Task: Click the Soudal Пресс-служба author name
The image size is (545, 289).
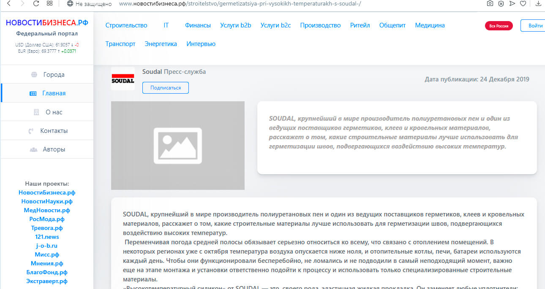Action: click(174, 72)
